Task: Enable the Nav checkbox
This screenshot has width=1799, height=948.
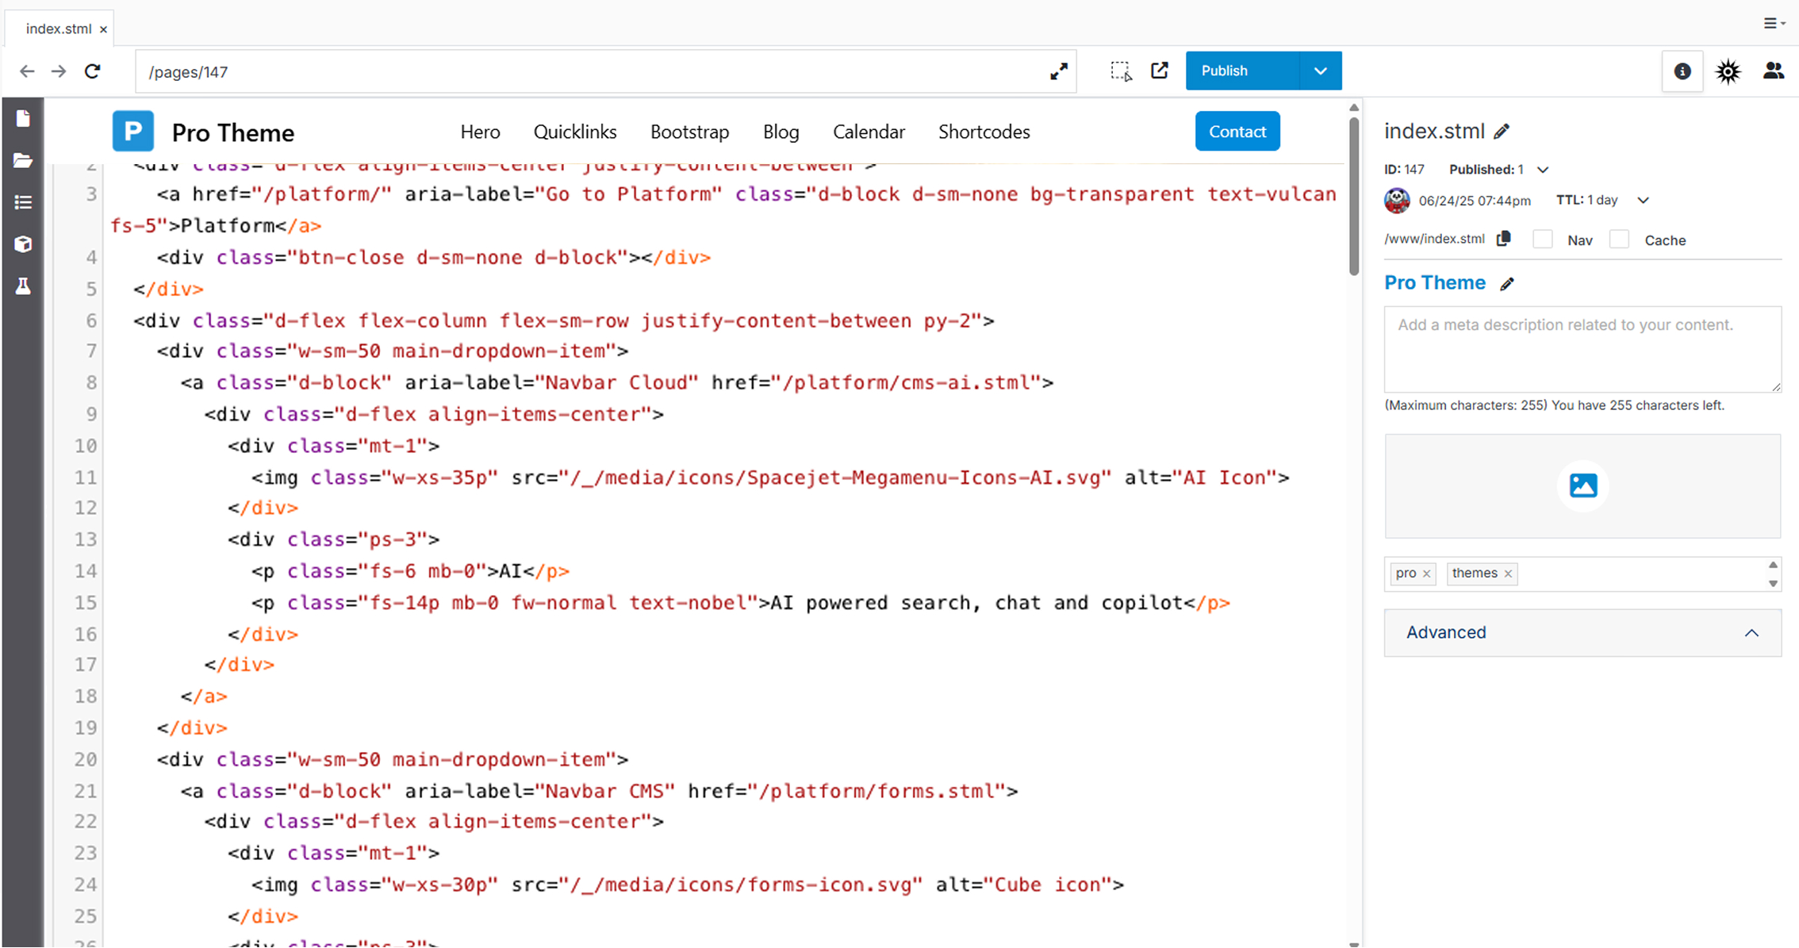Action: 1543,240
